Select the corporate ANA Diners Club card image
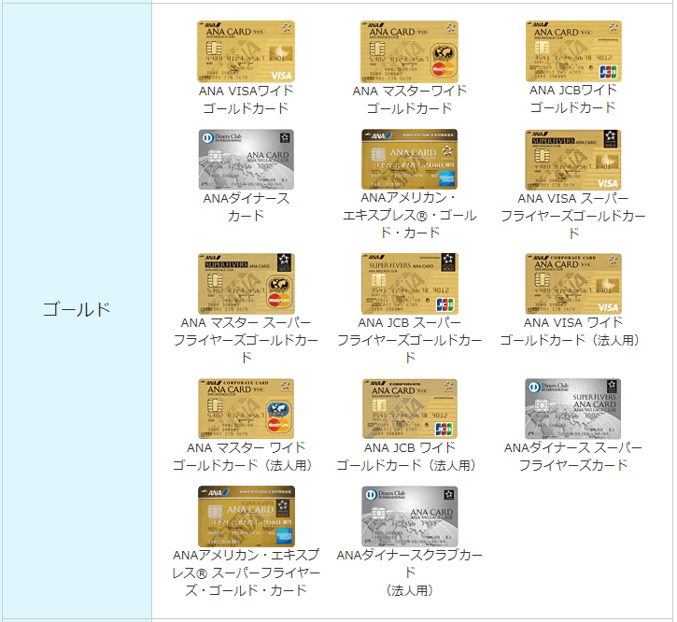This screenshot has width=677, height=622. pos(409,516)
